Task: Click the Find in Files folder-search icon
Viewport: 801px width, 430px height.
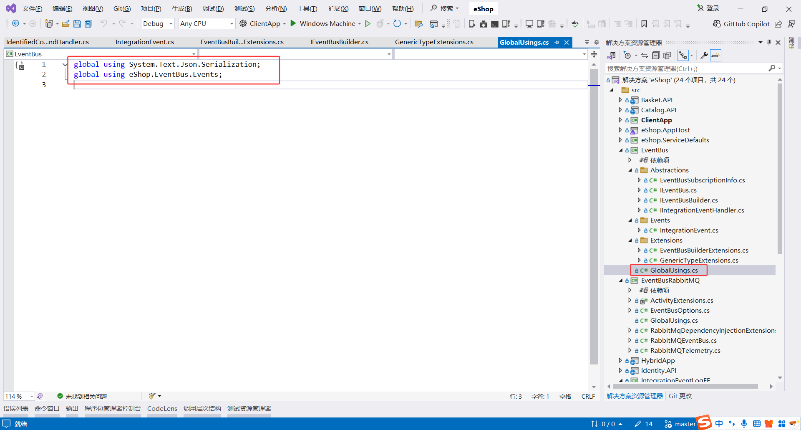Action: pyautogui.click(x=418, y=24)
